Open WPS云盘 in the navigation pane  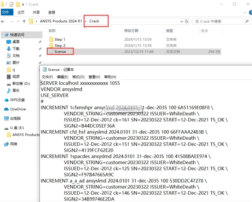(x=17, y=100)
